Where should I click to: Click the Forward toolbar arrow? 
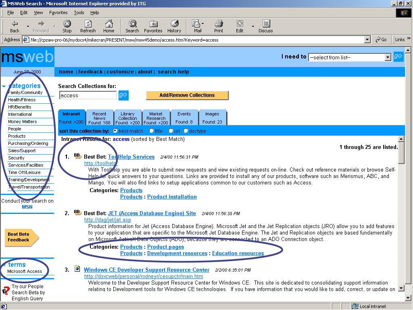[41, 26]
